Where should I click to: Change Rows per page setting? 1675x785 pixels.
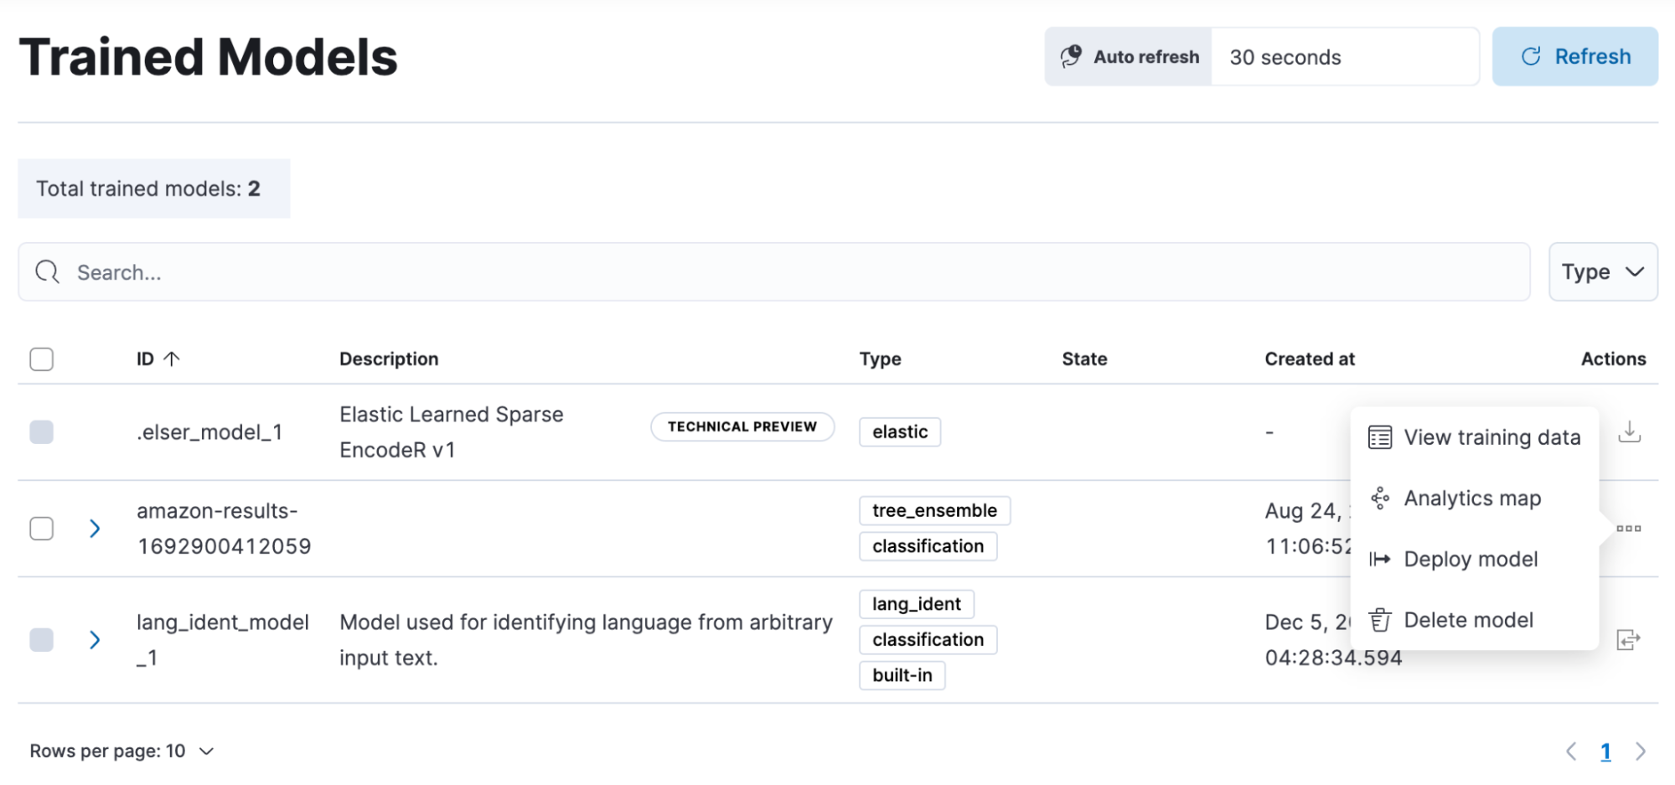point(122,751)
